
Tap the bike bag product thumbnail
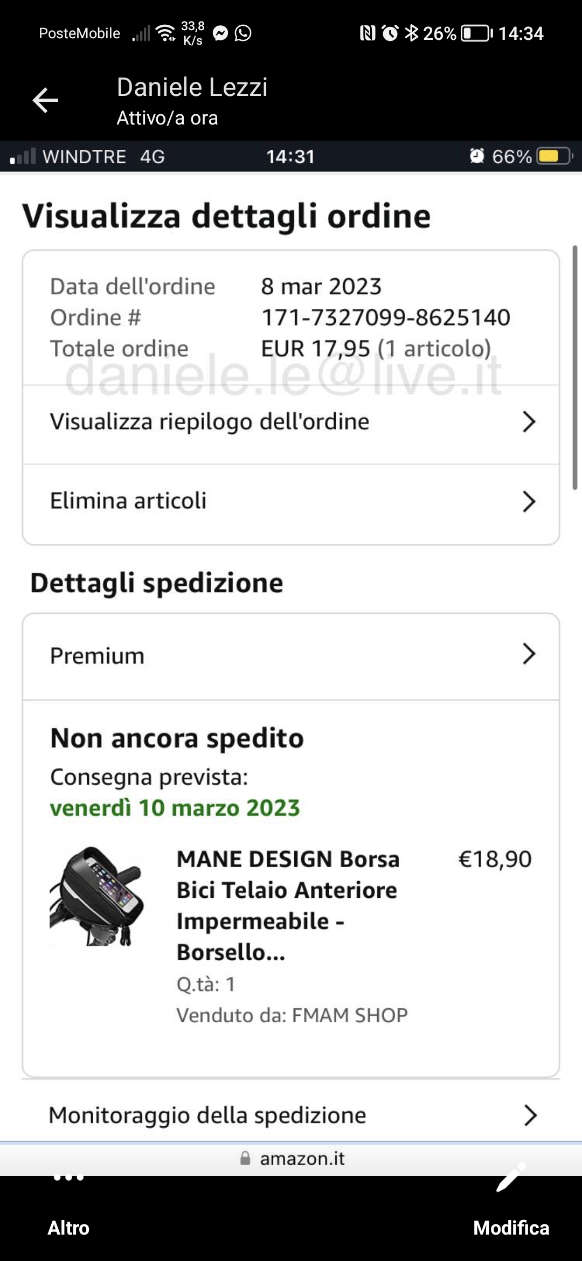coord(97,896)
